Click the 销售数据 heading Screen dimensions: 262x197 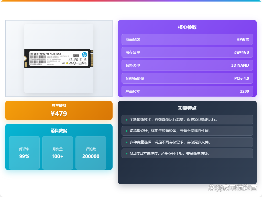pos(59,131)
